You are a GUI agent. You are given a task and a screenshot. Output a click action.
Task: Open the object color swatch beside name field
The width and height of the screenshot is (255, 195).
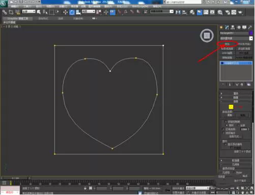click(250, 33)
